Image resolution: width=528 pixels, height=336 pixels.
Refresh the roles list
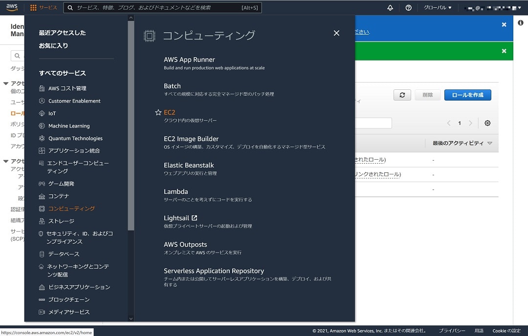[x=402, y=95]
